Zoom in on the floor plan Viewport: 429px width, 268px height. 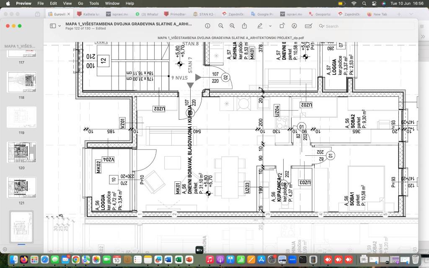coord(232,26)
